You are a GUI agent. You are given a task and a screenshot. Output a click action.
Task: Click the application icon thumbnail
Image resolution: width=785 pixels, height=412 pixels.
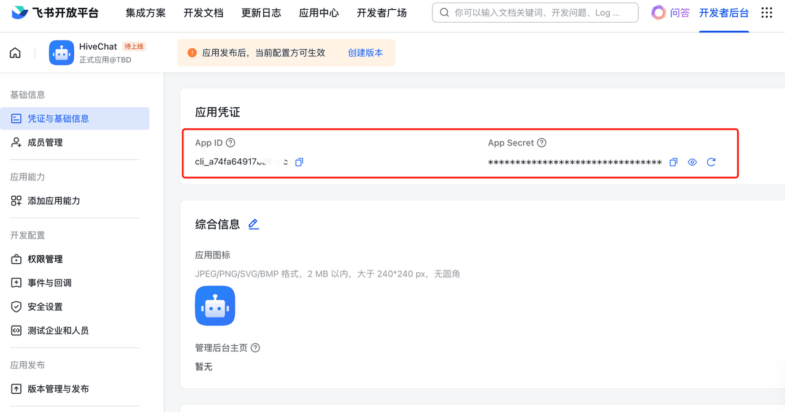(x=215, y=306)
